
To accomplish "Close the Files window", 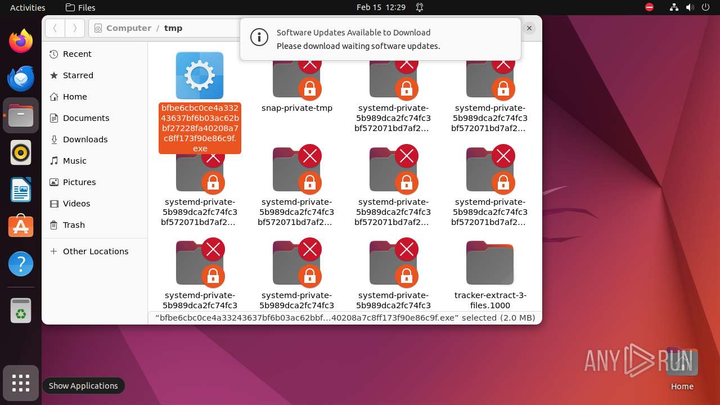I will (x=529, y=28).
